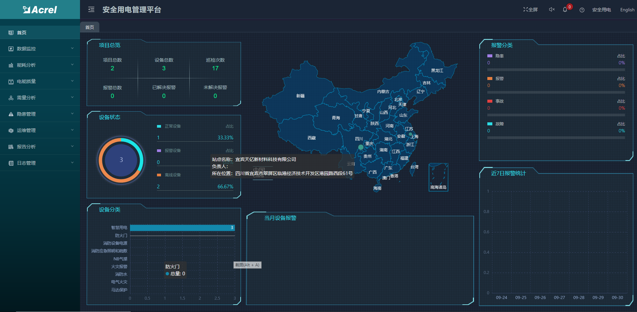The image size is (637, 312).
Task: Click the 隐患管理 warning triangle icon
Action: click(11, 114)
